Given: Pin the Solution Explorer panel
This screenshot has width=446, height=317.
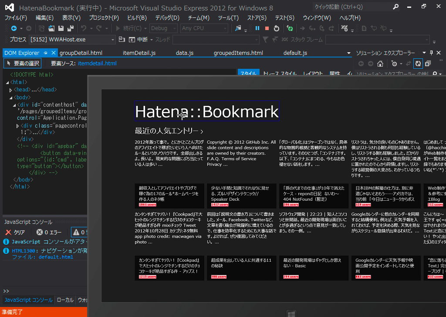Looking at the screenshot, I should [431, 53].
